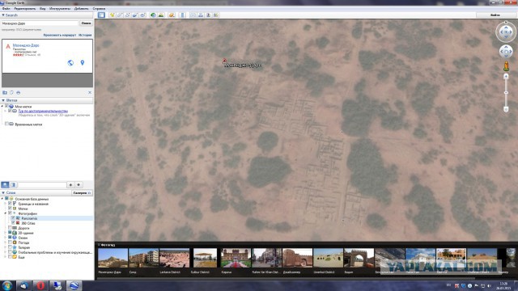Open the Вид menu
The image size is (518, 291).
point(43,9)
